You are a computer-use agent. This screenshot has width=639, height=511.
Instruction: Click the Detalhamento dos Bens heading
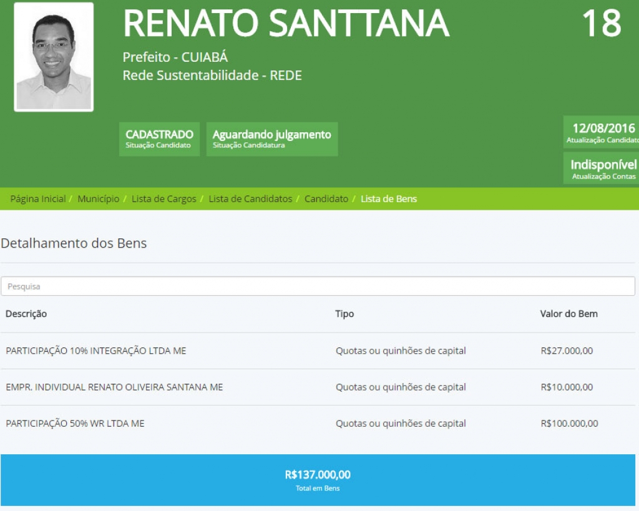pos(74,243)
